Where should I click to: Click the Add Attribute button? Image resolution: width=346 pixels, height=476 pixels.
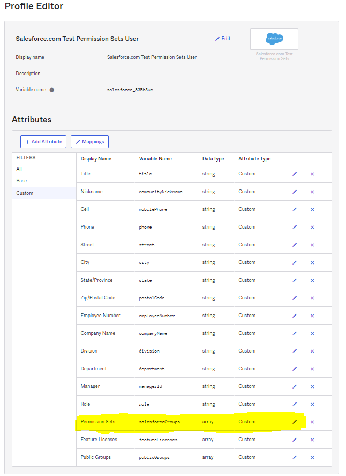43,142
